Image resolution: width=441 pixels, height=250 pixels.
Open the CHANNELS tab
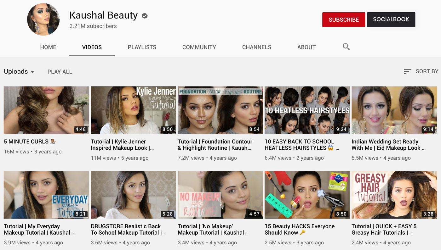257,47
